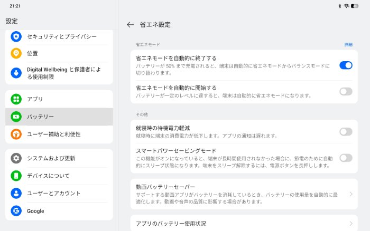Image resolution: width=370 pixels, height=231 pixels.
Task: Go back using the arrow icon
Action: [x=130, y=25]
